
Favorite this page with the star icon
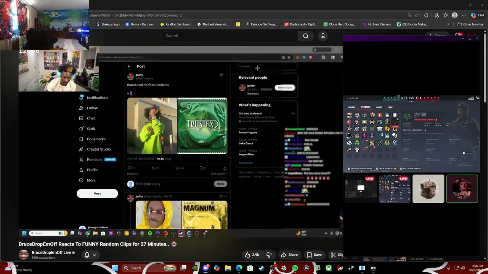click(x=417, y=15)
